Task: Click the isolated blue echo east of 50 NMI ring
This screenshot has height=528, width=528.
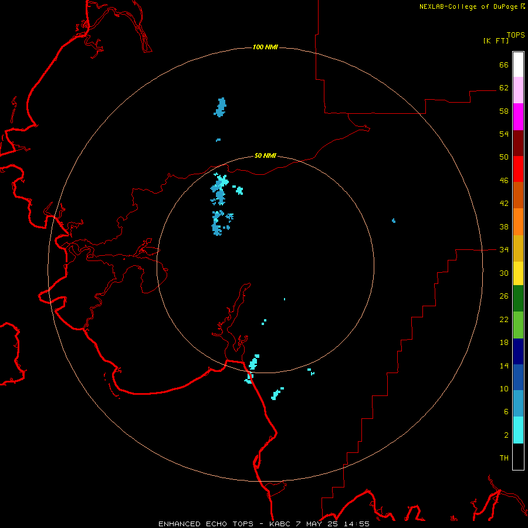Action: pos(394,221)
